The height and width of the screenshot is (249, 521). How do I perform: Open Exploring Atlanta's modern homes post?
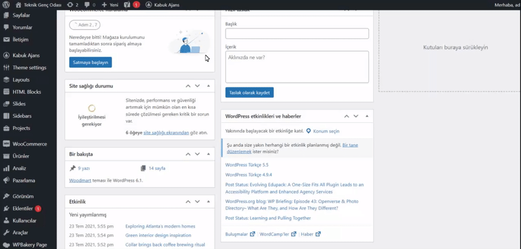click(160, 227)
